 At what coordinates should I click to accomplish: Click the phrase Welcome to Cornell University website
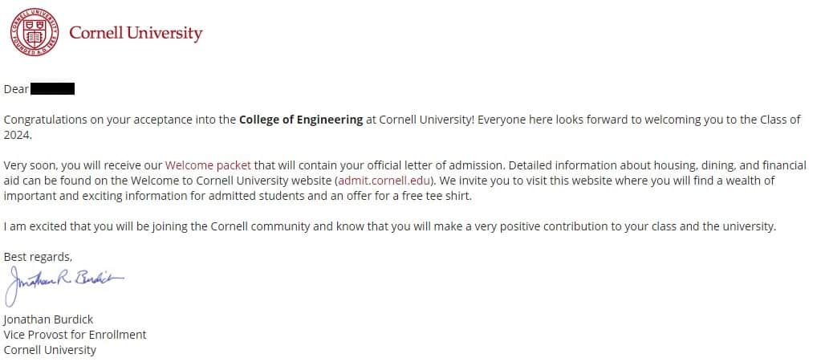[231, 181]
